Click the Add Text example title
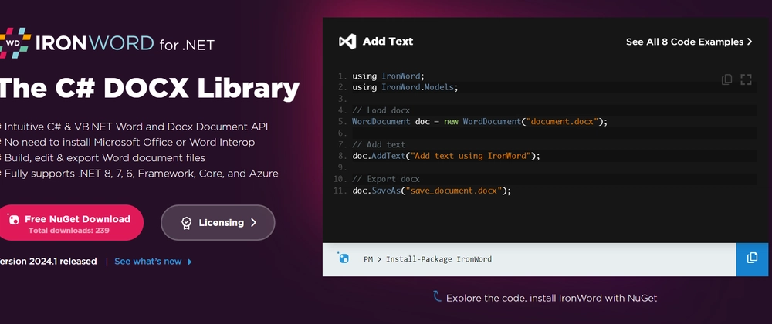Screen dimensions: 772x324 388,42
